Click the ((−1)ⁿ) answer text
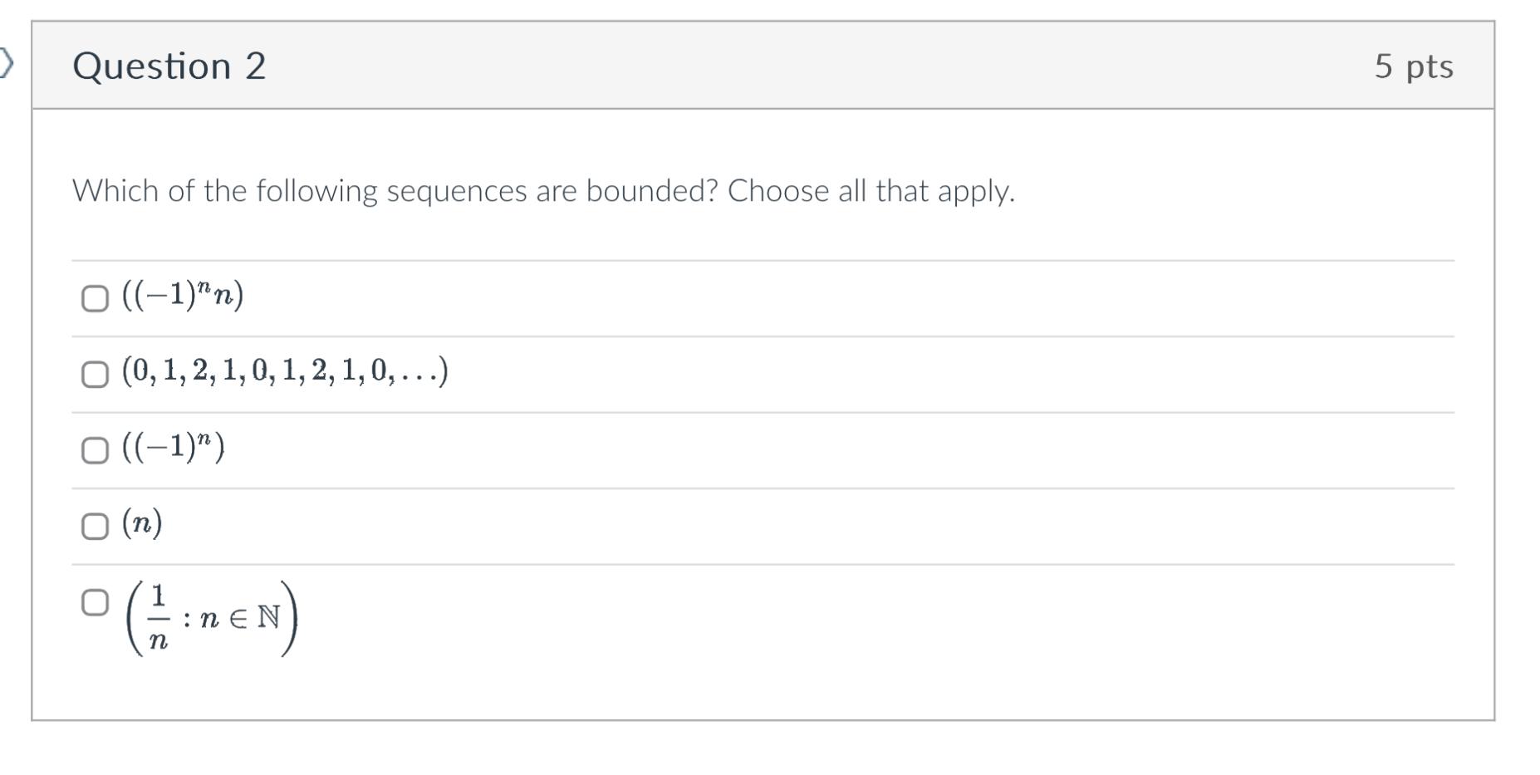 pyautogui.click(x=174, y=449)
